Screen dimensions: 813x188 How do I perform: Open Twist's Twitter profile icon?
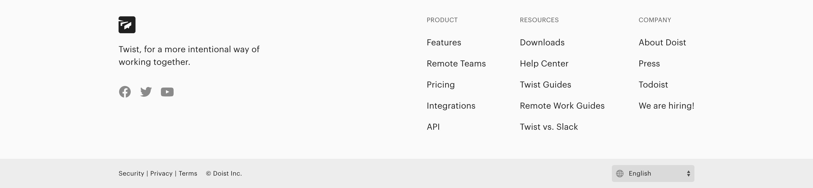(x=146, y=92)
